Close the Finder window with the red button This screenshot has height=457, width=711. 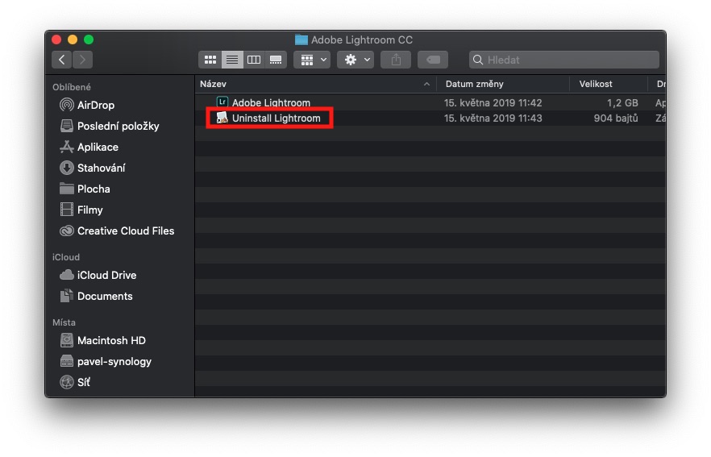(56, 39)
